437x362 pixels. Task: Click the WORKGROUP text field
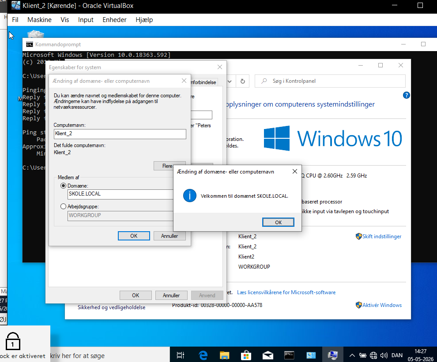tap(121, 216)
